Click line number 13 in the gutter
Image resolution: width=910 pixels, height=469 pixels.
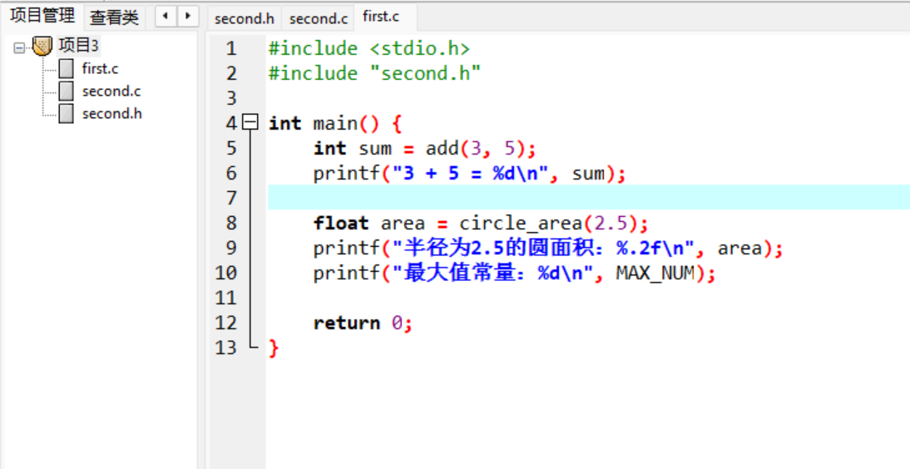tap(225, 348)
